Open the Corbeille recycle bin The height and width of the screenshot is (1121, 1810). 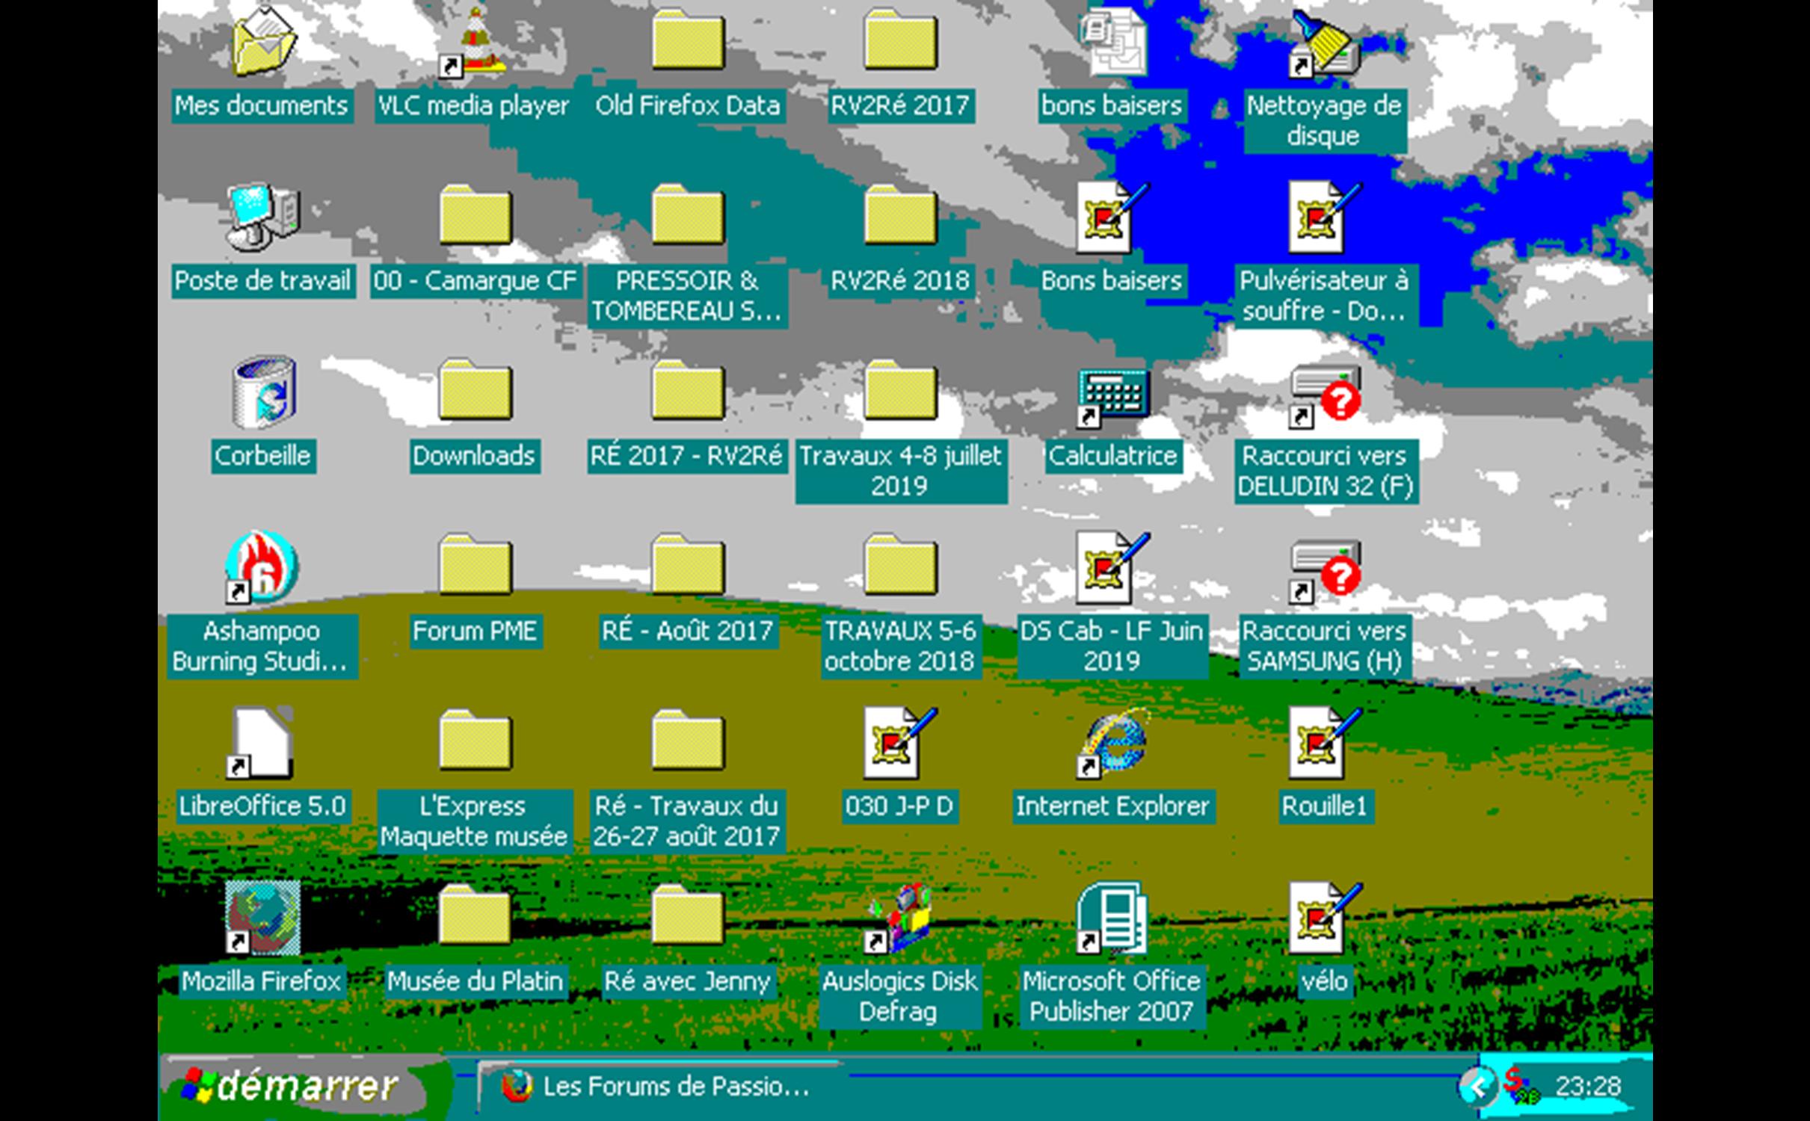coord(262,392)
